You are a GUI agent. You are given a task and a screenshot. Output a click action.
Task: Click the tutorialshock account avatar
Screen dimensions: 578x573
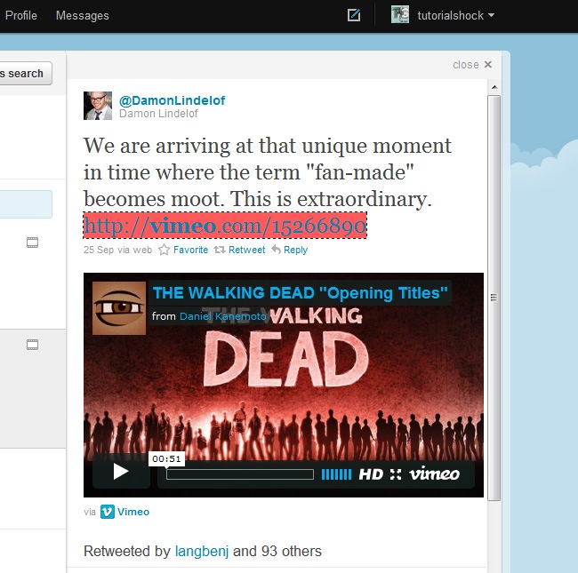[x=400, y=15]
